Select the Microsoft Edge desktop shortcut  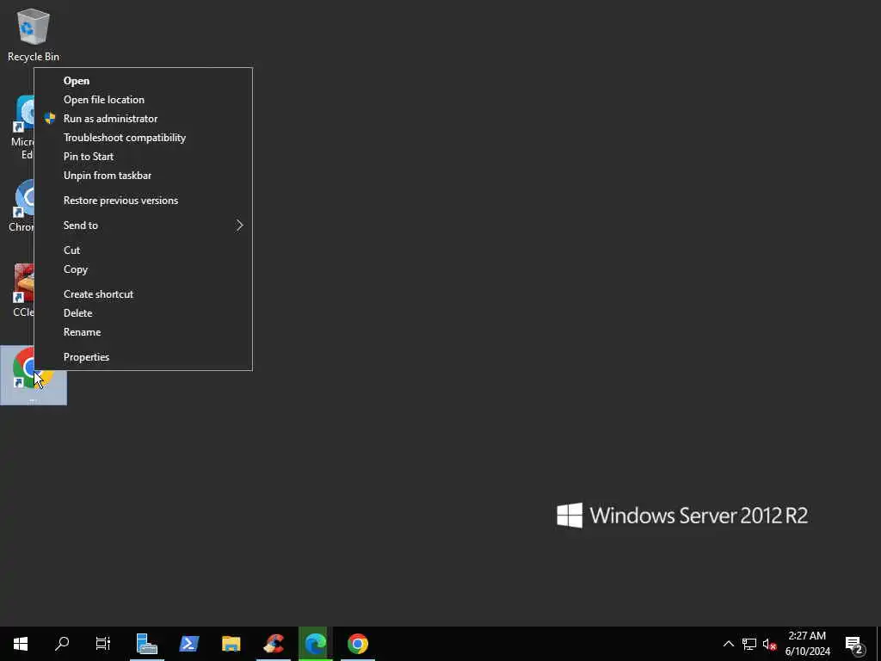click(x=22, y=127)
